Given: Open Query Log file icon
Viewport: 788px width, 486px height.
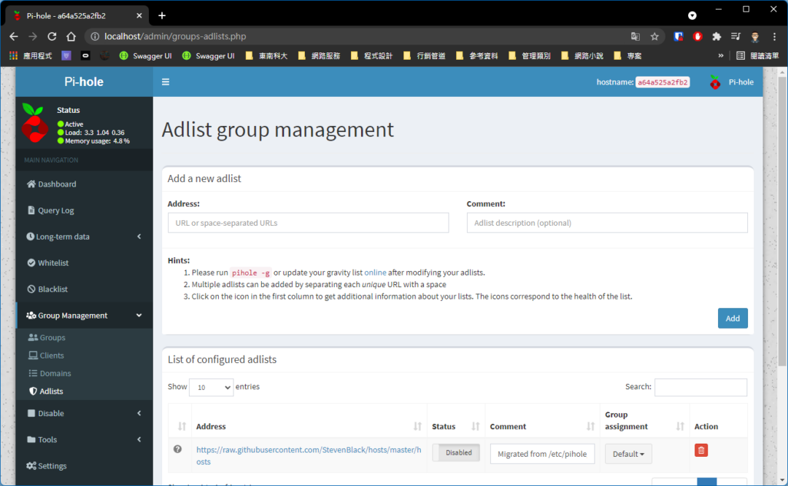Looking at the screenshot, I should tap(31, 210).
